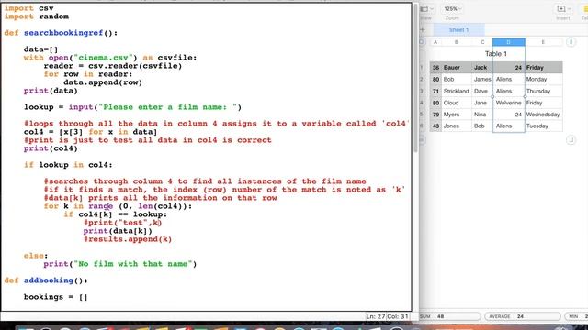Switch to the Sheet 1 tab
The image size is (588, 330).
(x=458, y=29)
